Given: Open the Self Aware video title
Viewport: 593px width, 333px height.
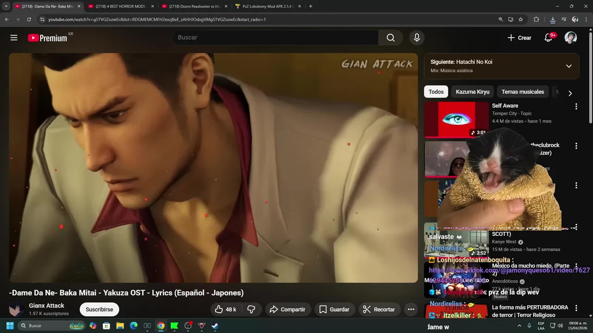Looking at the screenshot, I should tap(505, 106).
